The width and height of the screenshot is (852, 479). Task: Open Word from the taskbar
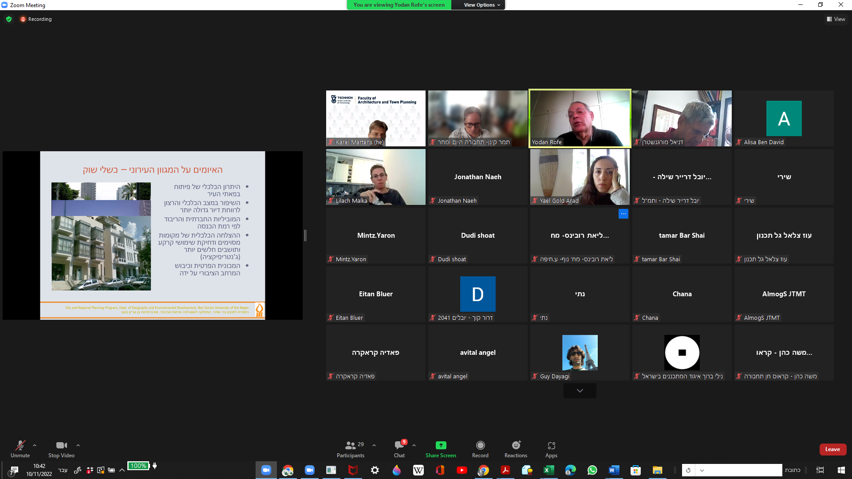pyautogui.click(x=614, y=470)
